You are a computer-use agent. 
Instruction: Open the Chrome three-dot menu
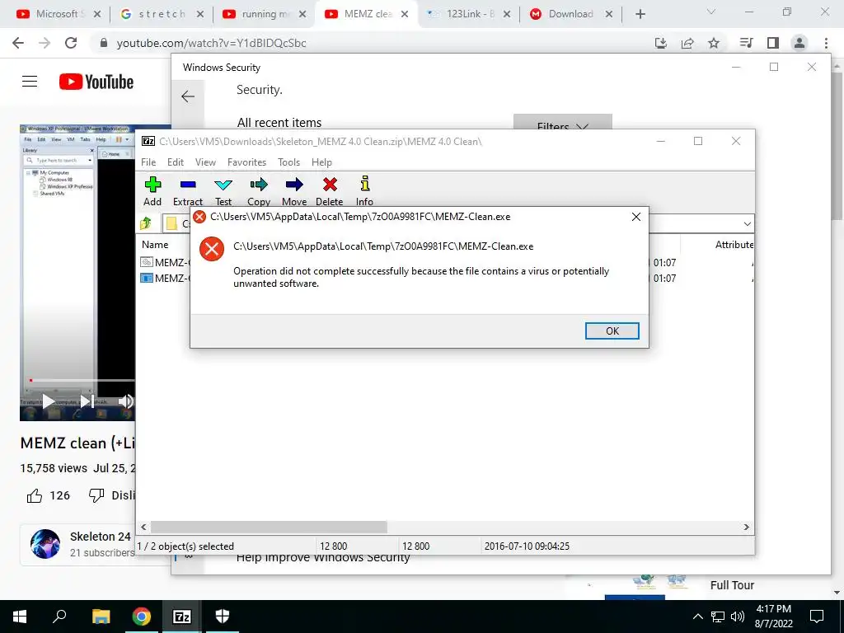(x=826, y=43)
